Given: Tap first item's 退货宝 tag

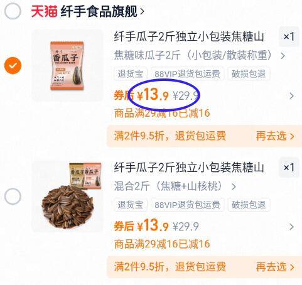Looking at the screenshot, I should click(131, 73).
